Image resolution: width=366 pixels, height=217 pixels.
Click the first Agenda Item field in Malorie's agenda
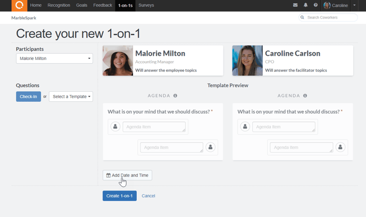click(154, 127)
